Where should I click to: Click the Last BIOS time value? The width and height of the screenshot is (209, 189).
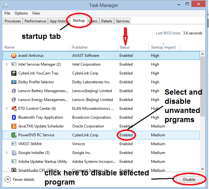[193, 33]
